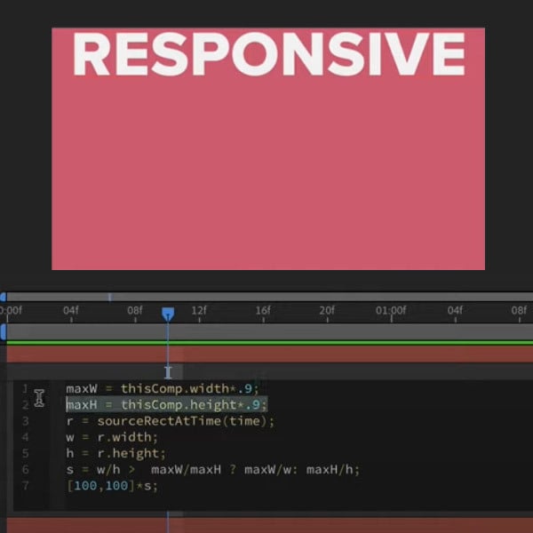The width and height of the screenshot is (533, 533).
Task: Click the 01:00f mark on time ruler
Action: (391, 311)
